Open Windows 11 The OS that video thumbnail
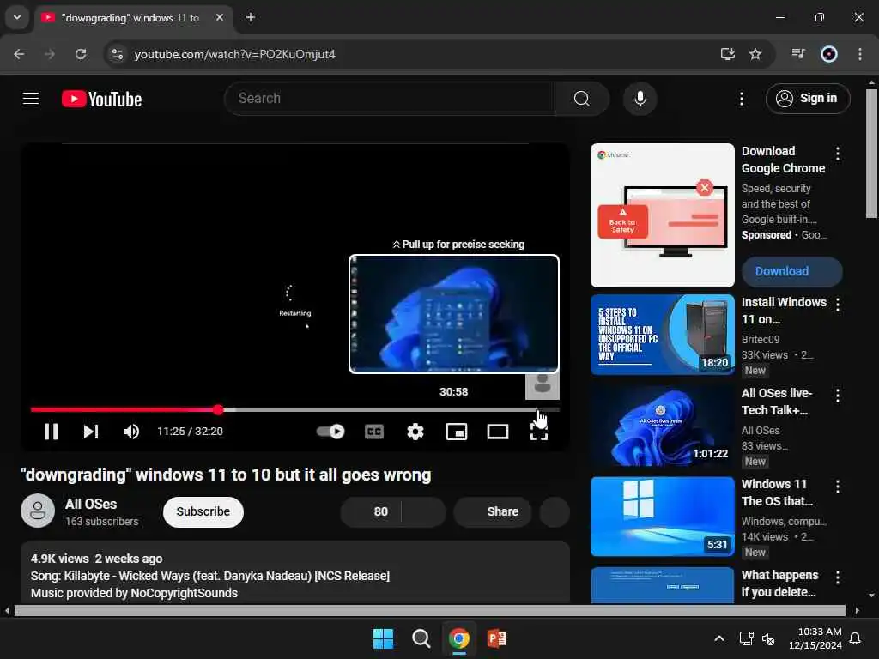 tap(662, 516)
